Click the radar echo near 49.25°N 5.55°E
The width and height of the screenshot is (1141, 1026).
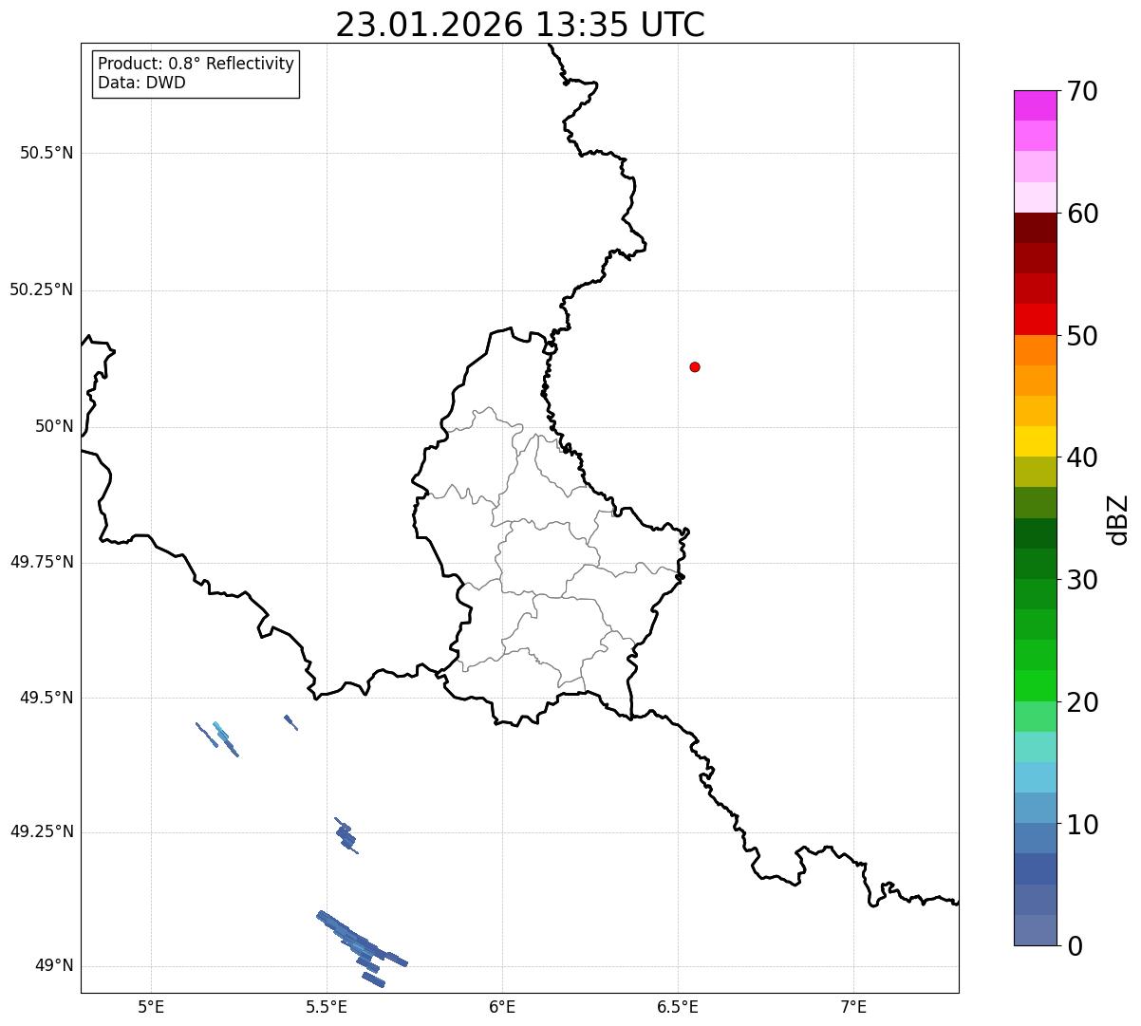coord(346,836)
